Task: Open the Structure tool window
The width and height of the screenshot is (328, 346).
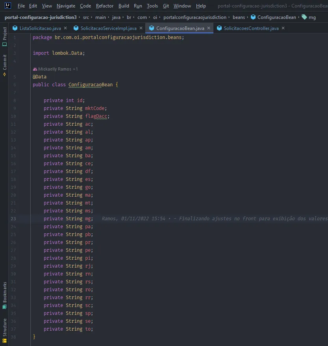Action: click(5, 327)
